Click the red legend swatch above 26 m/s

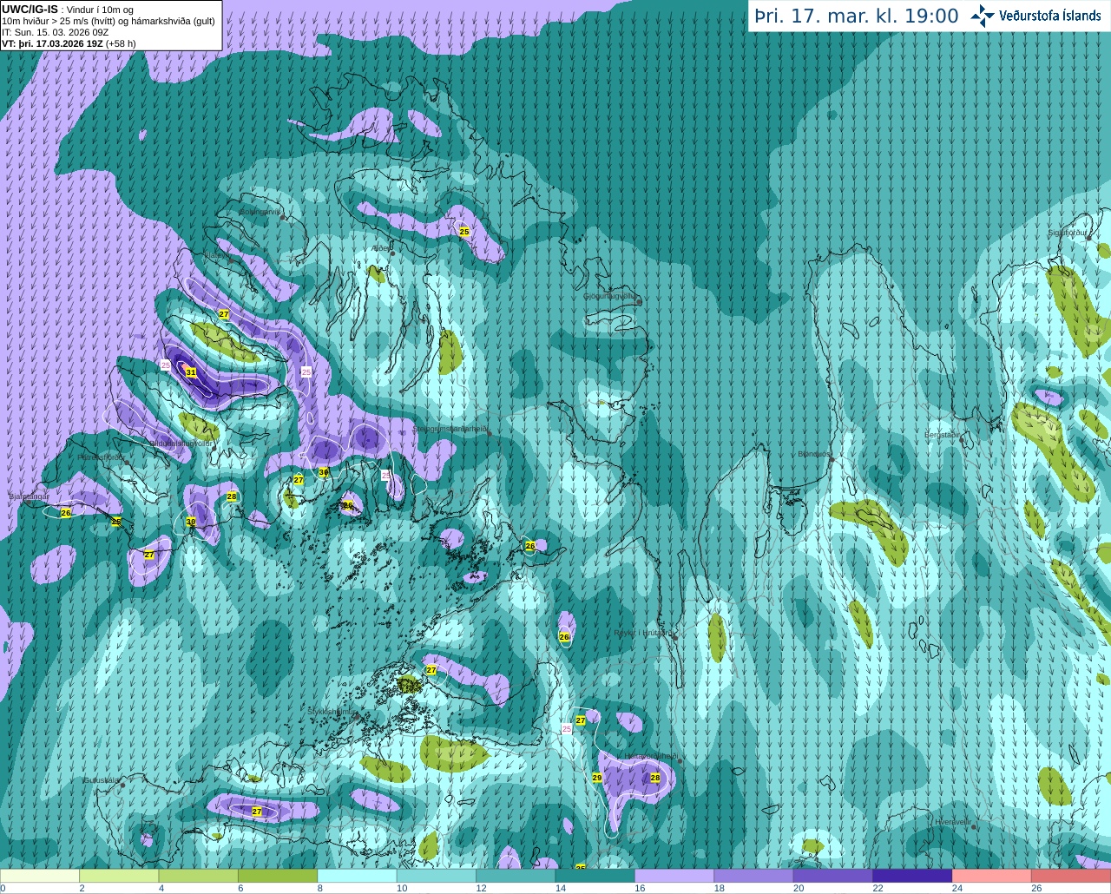coord(1071,876)
